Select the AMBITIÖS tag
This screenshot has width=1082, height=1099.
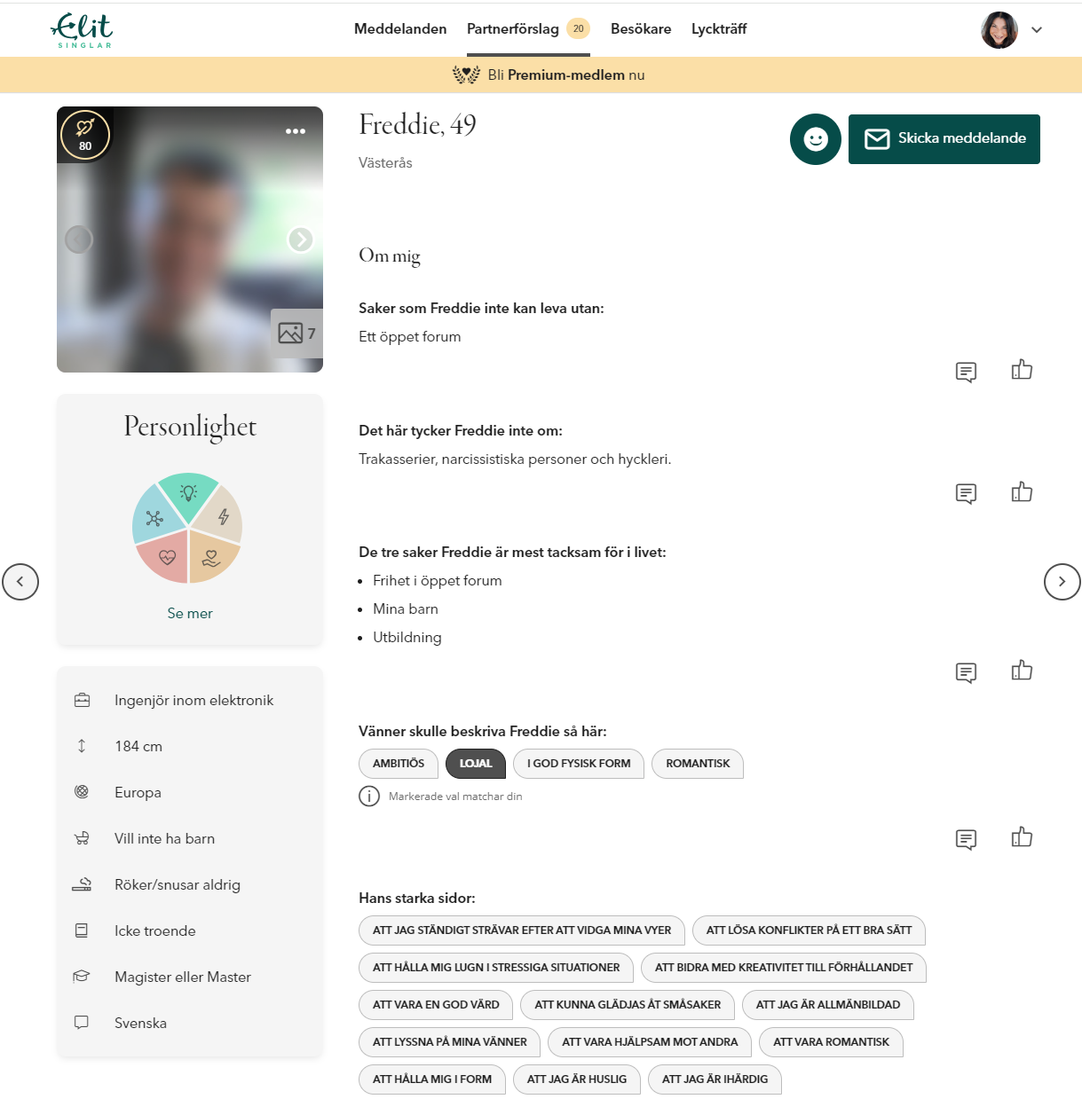click(x=399, y=764)
